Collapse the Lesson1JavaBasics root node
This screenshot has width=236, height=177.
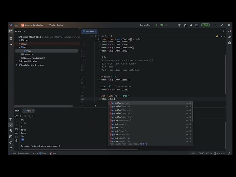[17, 37]
